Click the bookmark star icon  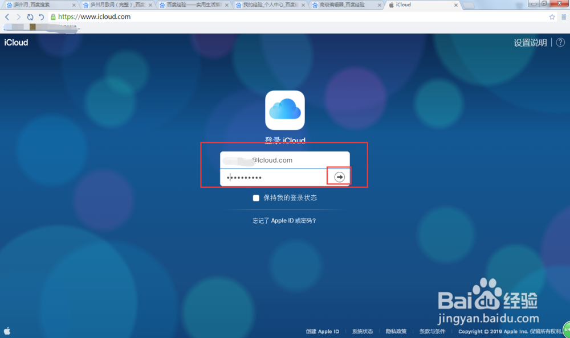click(552, 17)
